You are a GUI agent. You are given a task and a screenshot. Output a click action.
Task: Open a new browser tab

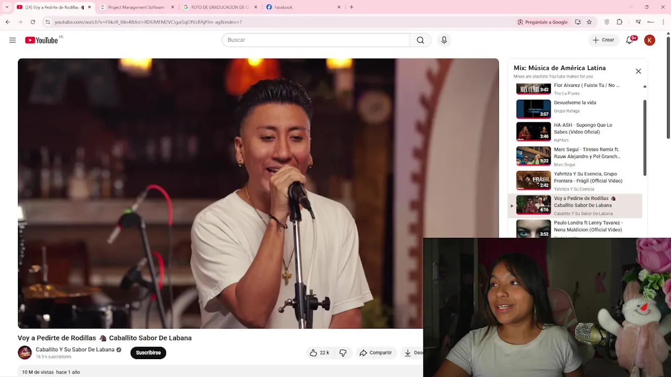[351, 7]
